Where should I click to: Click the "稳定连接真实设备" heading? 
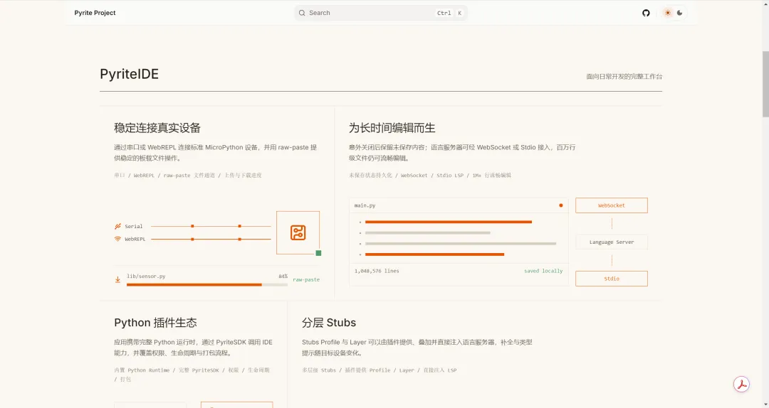(157, 129)
